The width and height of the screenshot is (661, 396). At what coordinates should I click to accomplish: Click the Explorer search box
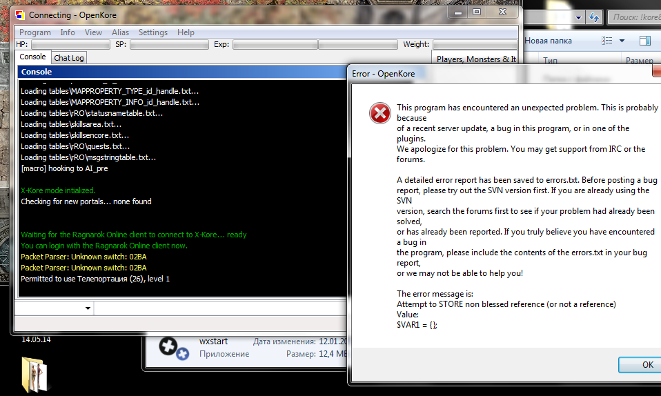(635, 17)
